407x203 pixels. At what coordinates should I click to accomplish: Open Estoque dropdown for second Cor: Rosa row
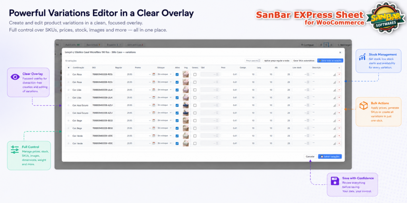click(x=165, y=82)
